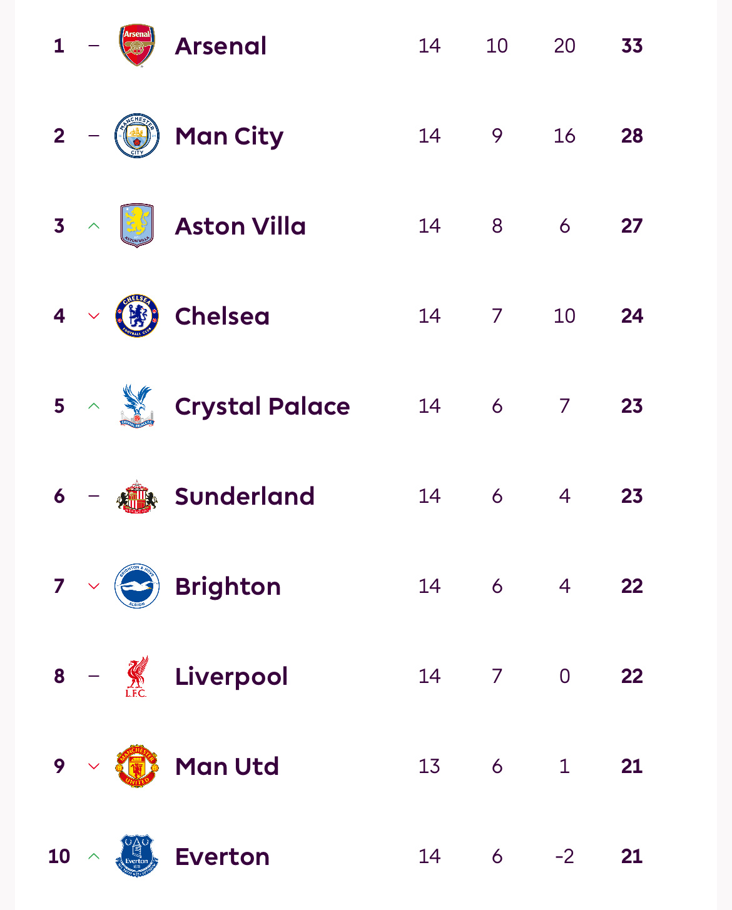Click the Brighton team name
This screenshot has width=732, height=910.
(x=228, y=587)
